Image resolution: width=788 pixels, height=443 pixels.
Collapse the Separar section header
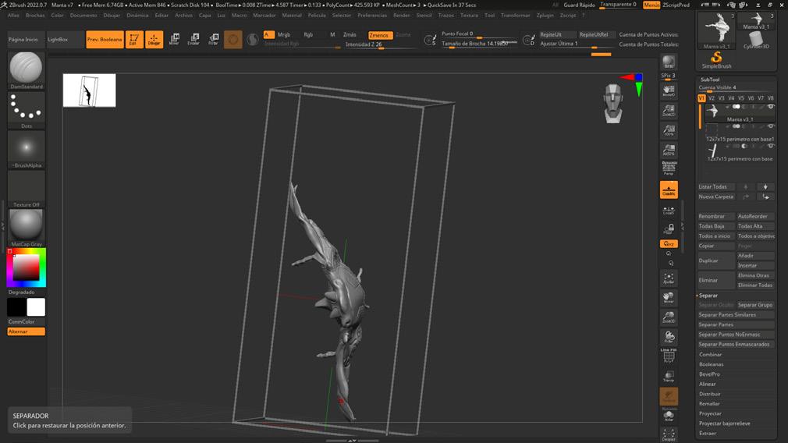pyautogui.click(x=708, y=296)
